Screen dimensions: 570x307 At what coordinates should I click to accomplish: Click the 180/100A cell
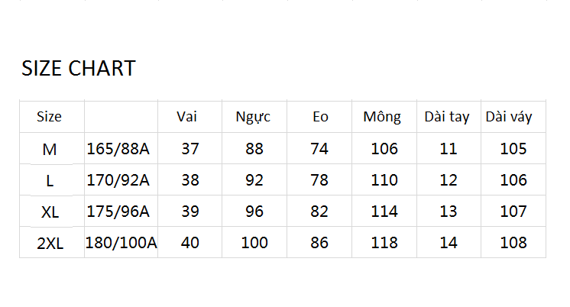pyautogui.click(x=121, y=242)
